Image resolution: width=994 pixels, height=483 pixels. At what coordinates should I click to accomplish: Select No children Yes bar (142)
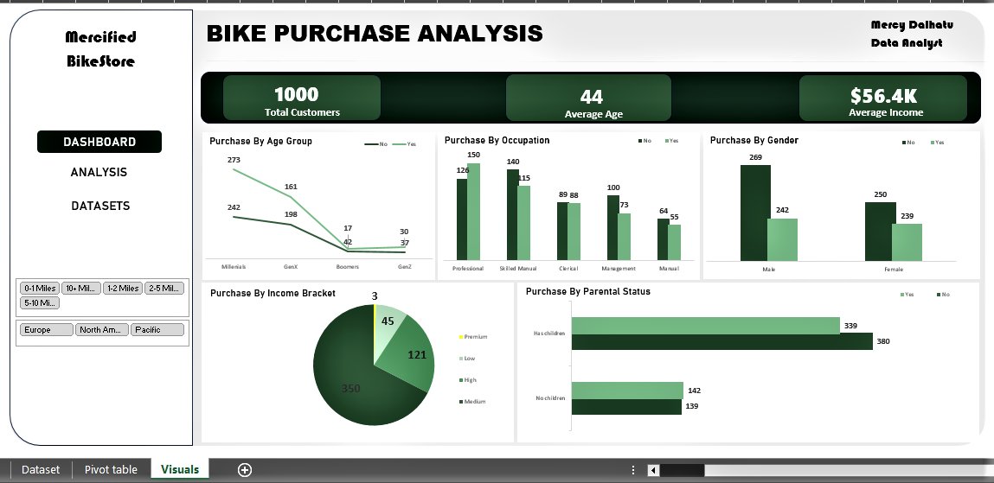click(x=627, y=390)
